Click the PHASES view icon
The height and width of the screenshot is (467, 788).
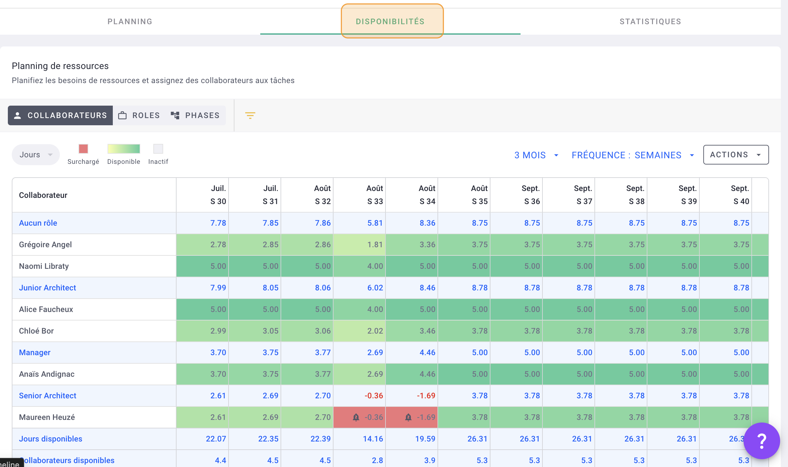click(175, 115)
